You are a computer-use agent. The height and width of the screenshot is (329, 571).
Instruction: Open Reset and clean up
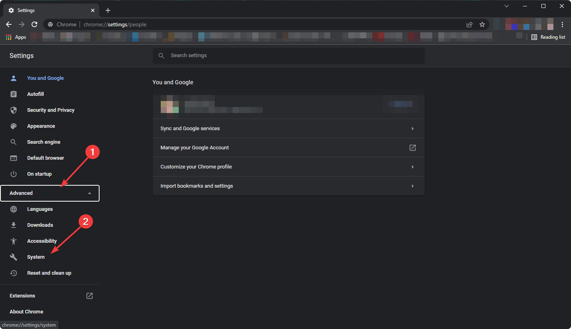[49, 273]
